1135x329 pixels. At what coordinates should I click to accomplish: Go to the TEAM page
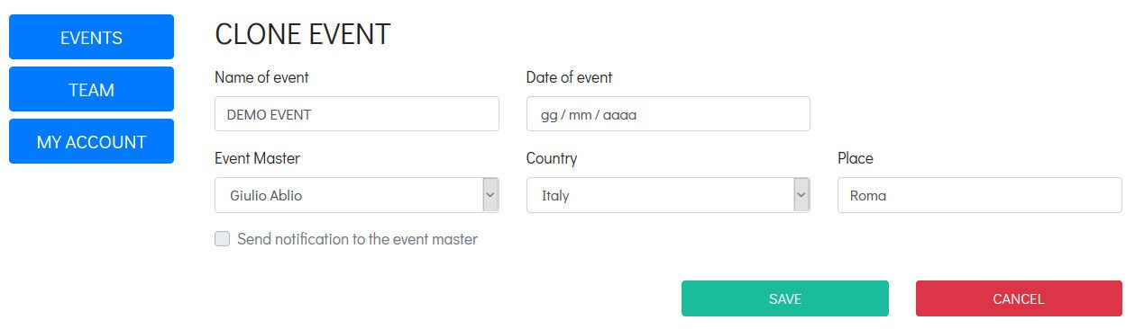pyautogui.click(x=91, y=89)
